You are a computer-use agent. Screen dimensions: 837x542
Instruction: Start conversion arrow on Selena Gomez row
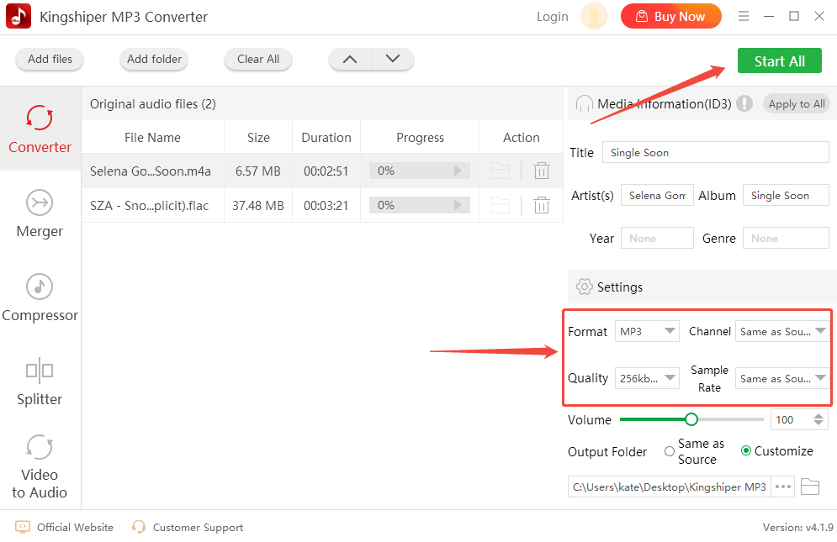pyautogui.click(x=458, y=171)
